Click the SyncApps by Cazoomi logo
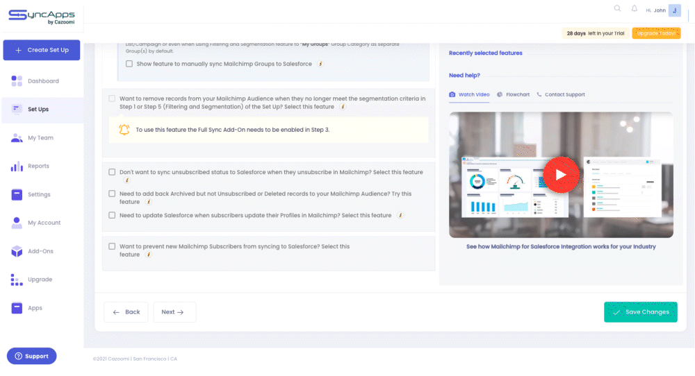The width and height of the screenshot is (695, 376). (42, 17)
